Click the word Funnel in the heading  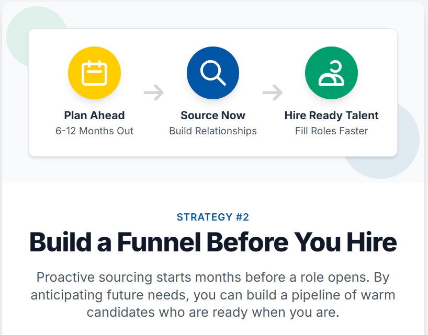[159, 242]
